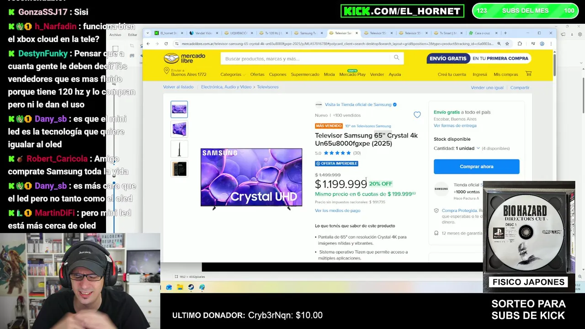
Task: Open 10º en Televisores Samsung link
Action: click(x=368, y=126)
